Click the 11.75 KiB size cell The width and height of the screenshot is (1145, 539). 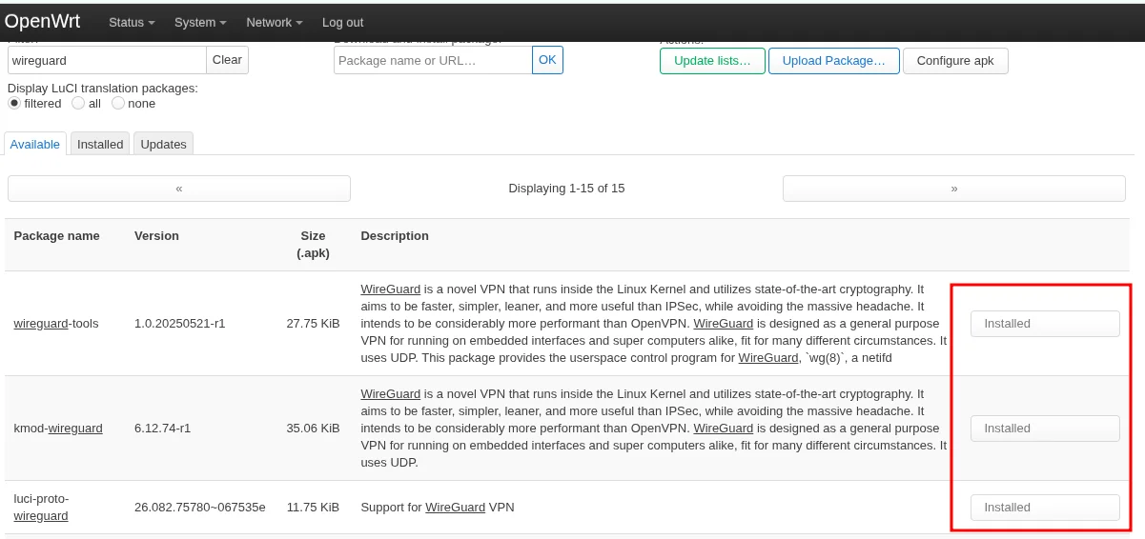[313, 508]
